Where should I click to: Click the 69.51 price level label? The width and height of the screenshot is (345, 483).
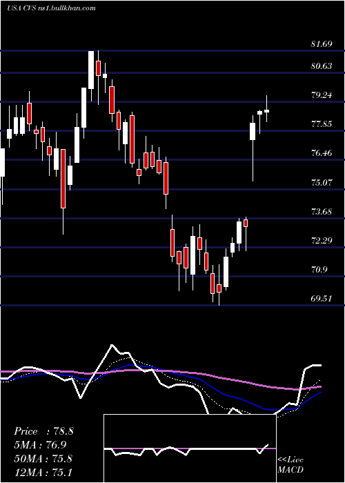coord(322,299)
